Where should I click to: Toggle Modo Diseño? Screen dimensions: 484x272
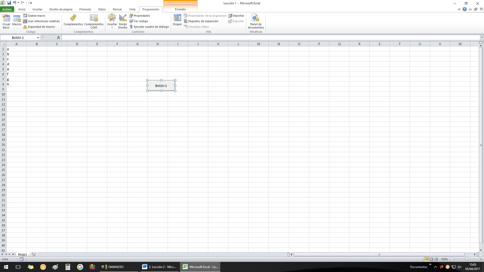[x=123, y=21]
